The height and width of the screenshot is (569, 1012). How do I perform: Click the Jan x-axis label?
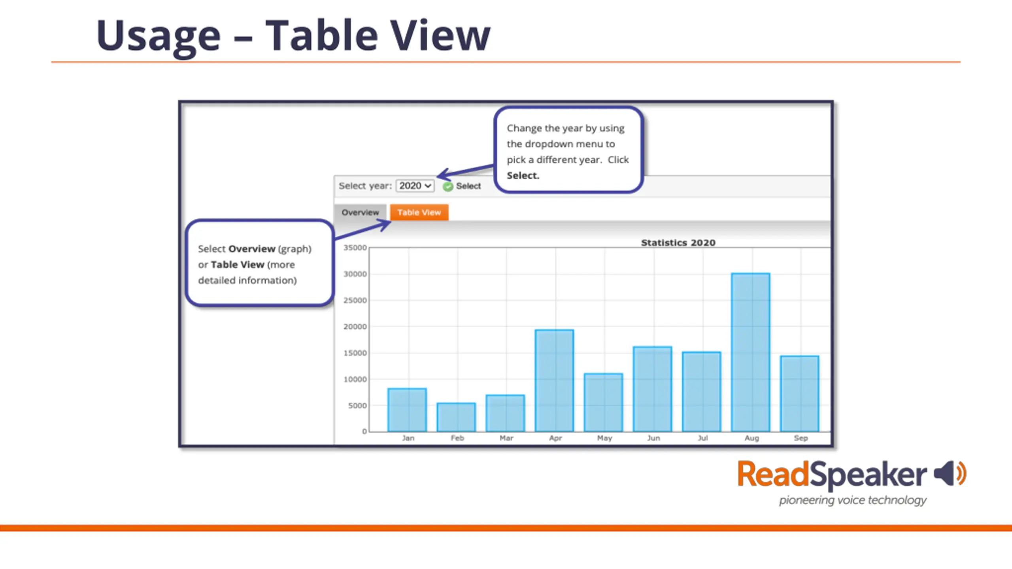pos(408,438)
